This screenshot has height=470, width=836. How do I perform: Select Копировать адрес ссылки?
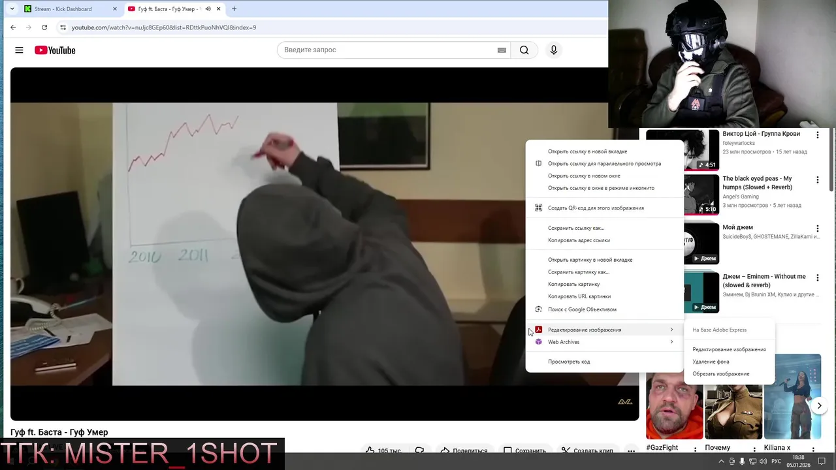coord(579,240)
